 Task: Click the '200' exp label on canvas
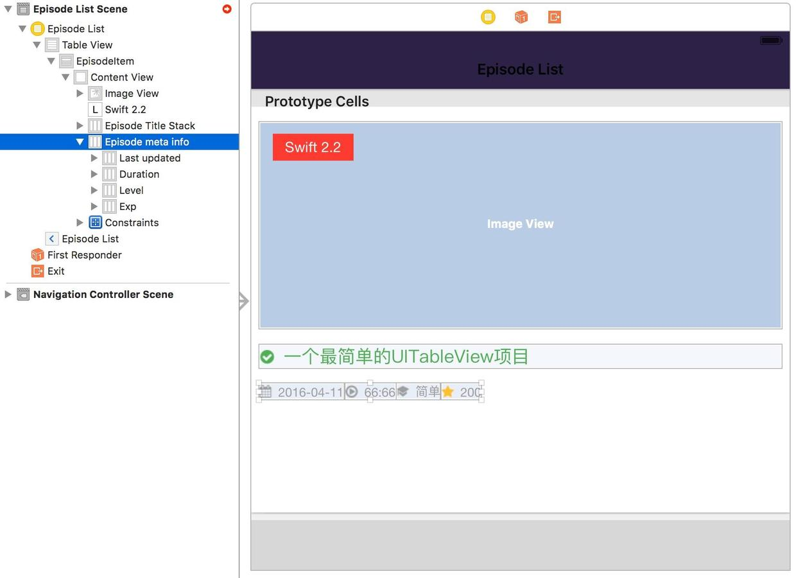click(x=471, y=392)
